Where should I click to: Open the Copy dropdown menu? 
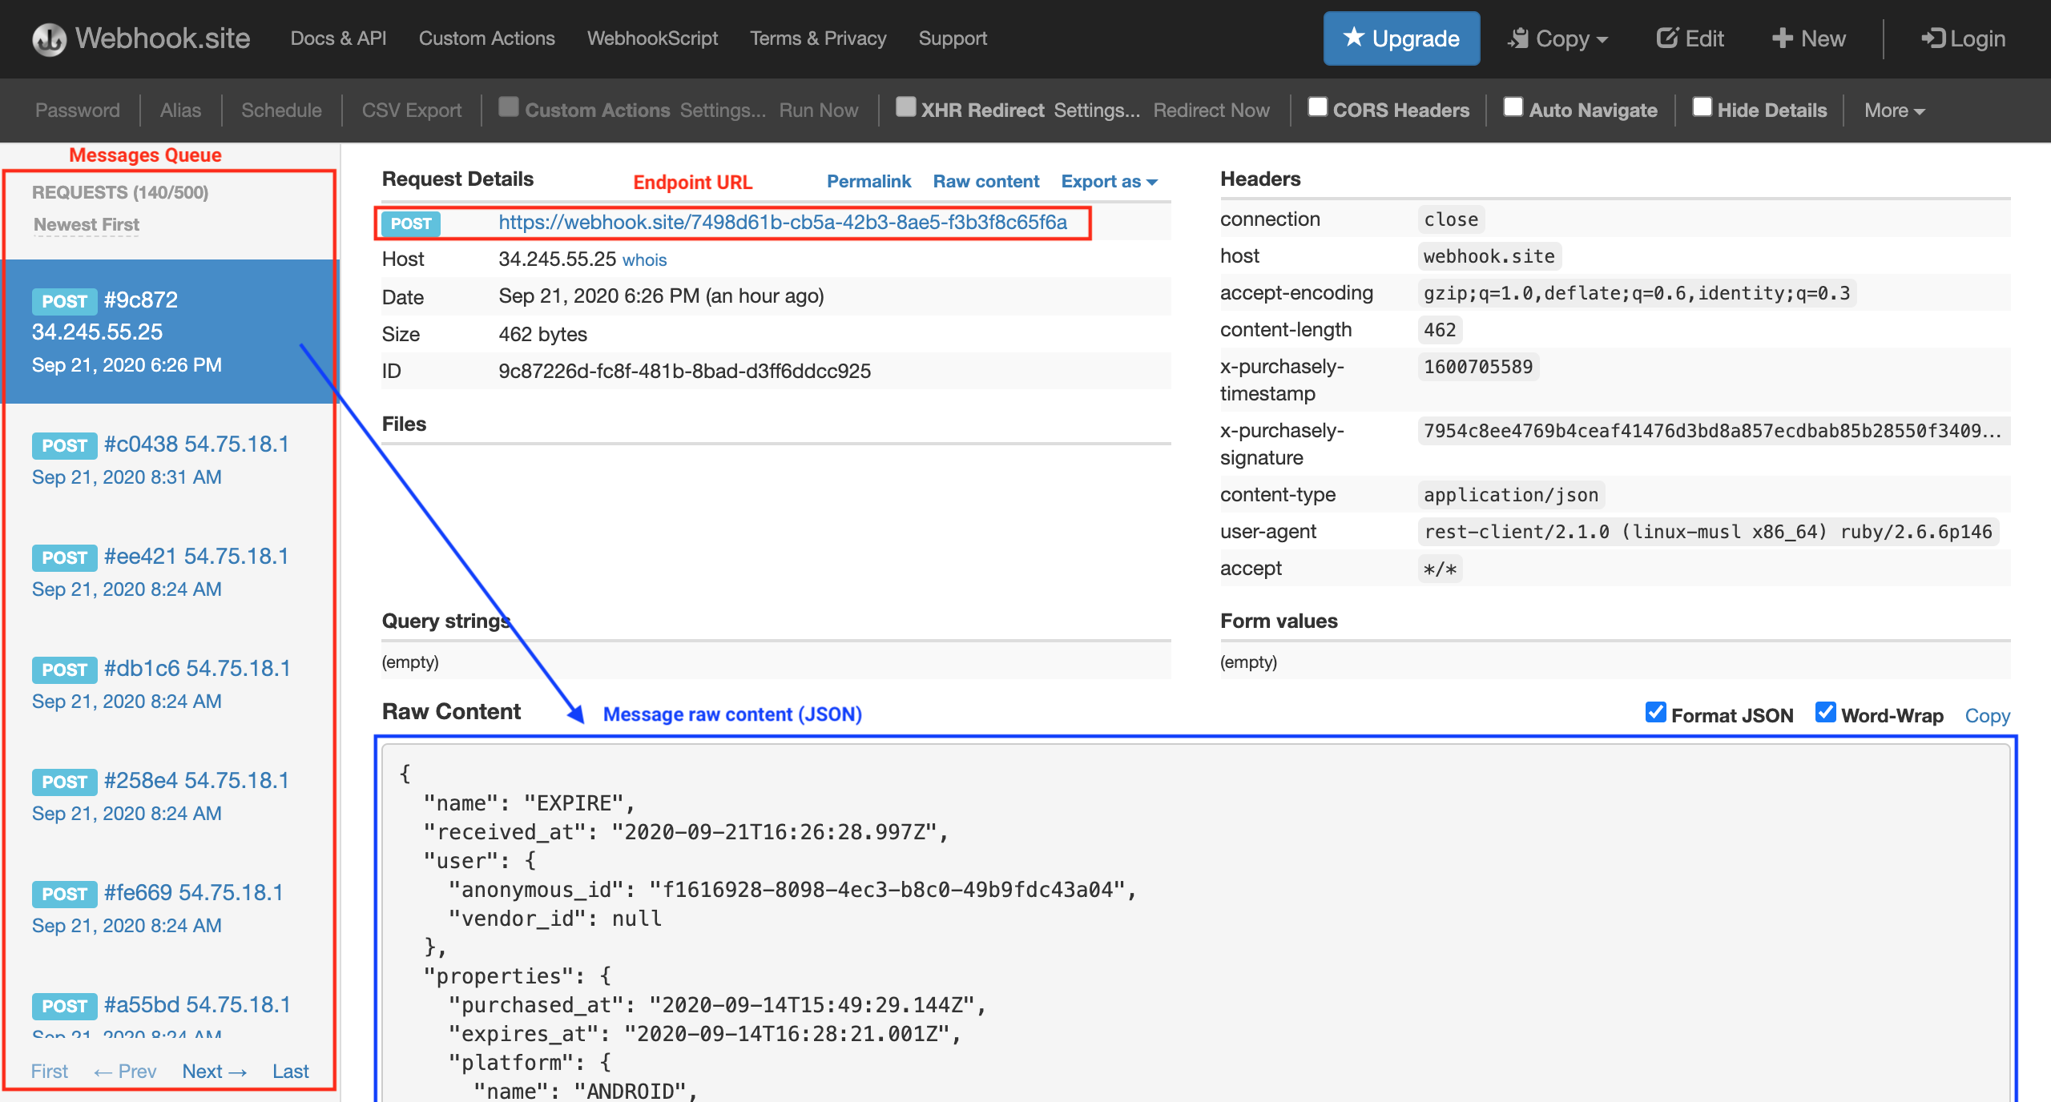coord(1557,38)
